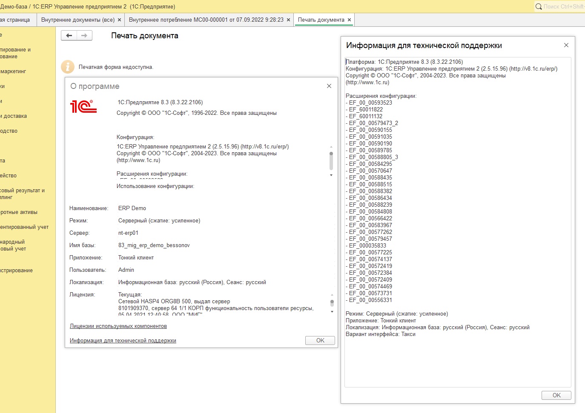The height and width of the screenshot is (413, 585).
Task: Open 'народный' accounting section in sidebar
Action: pos(13,245)
